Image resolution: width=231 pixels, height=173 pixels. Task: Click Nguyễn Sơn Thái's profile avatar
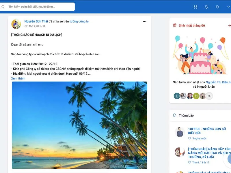[x=16, y=24]
